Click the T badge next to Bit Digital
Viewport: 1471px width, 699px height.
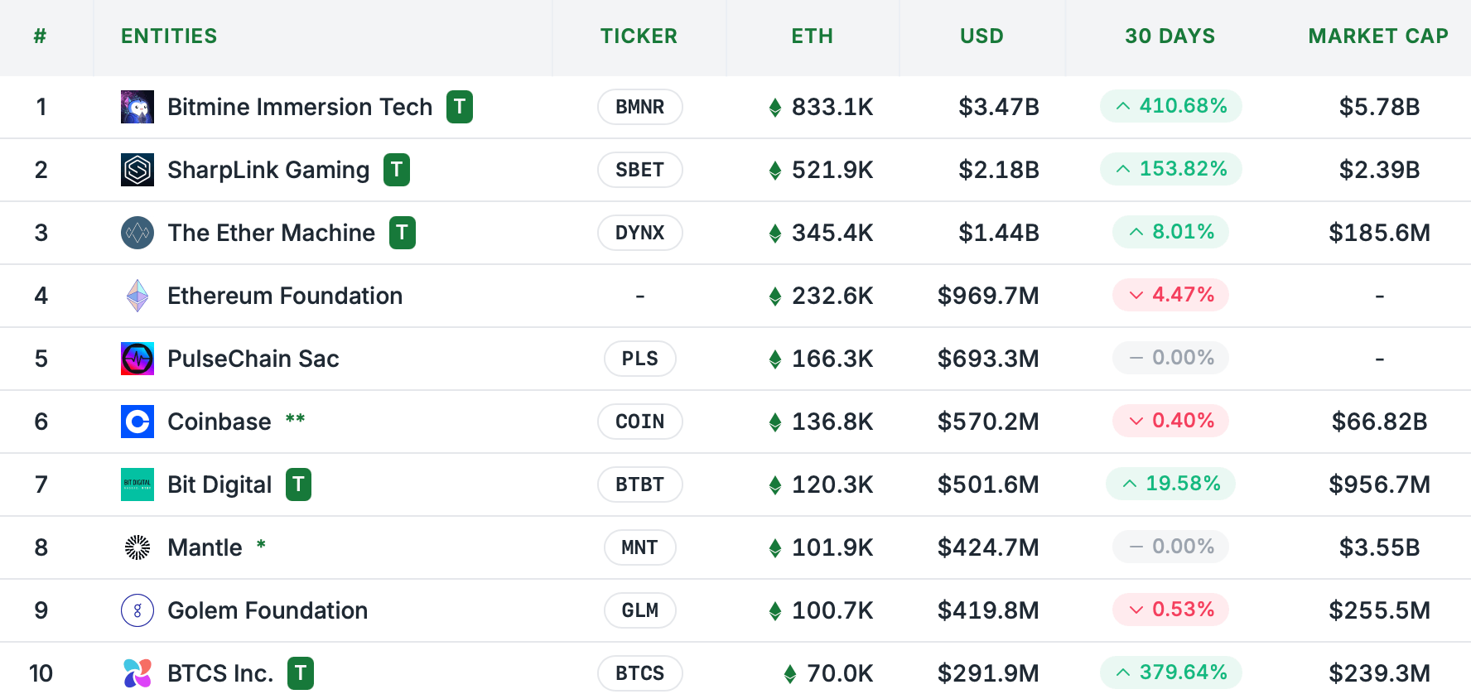[299, 484]
